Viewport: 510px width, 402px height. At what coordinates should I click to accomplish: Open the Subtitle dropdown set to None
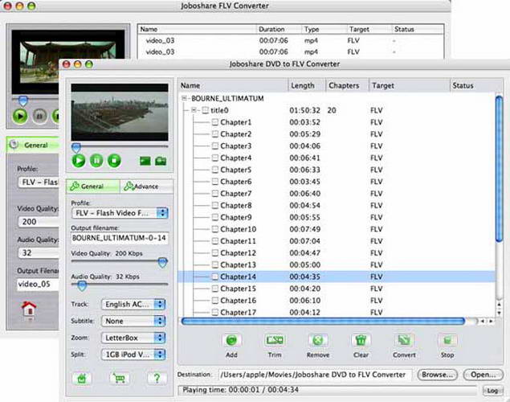(x=133, y=321)
